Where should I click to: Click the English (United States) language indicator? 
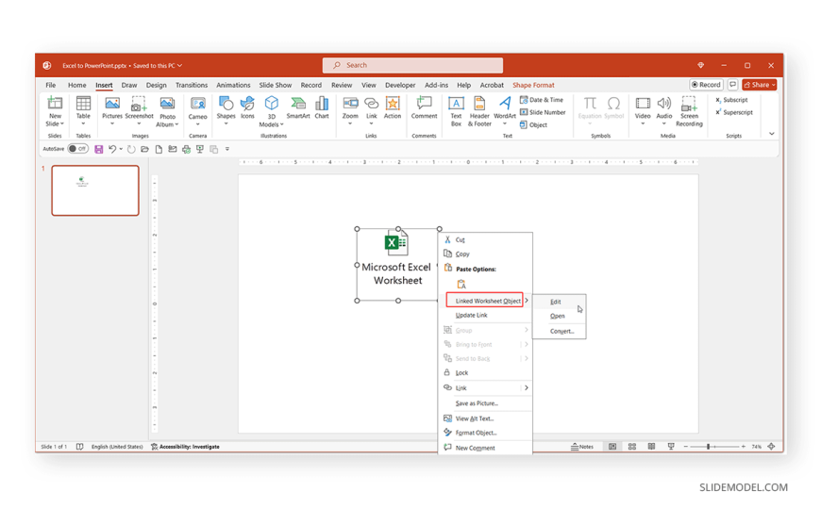tap(117, 447)
